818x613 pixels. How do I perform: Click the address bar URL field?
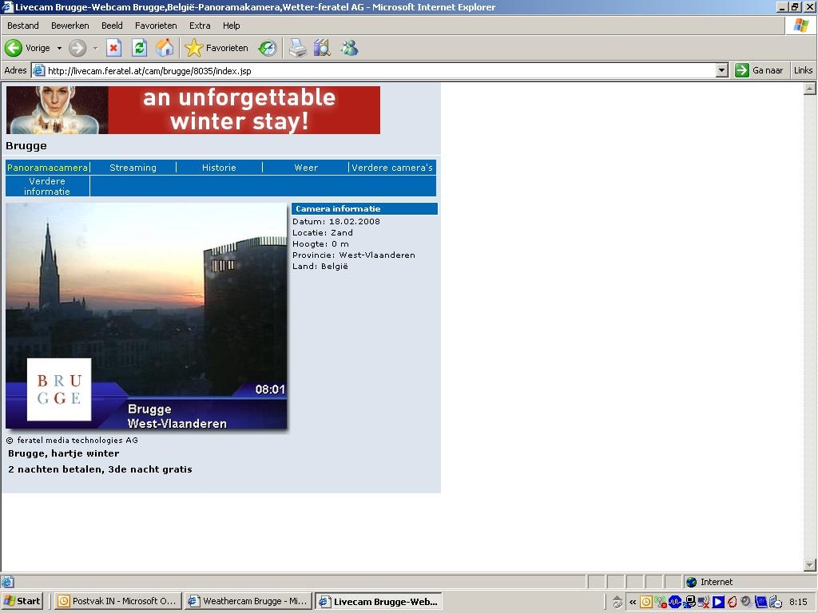tap(381, 71)
